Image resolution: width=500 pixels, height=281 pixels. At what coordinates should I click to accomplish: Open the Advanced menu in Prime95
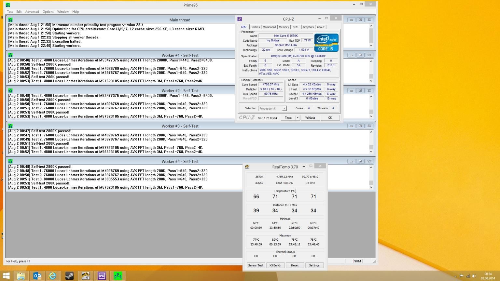[32, 12]
